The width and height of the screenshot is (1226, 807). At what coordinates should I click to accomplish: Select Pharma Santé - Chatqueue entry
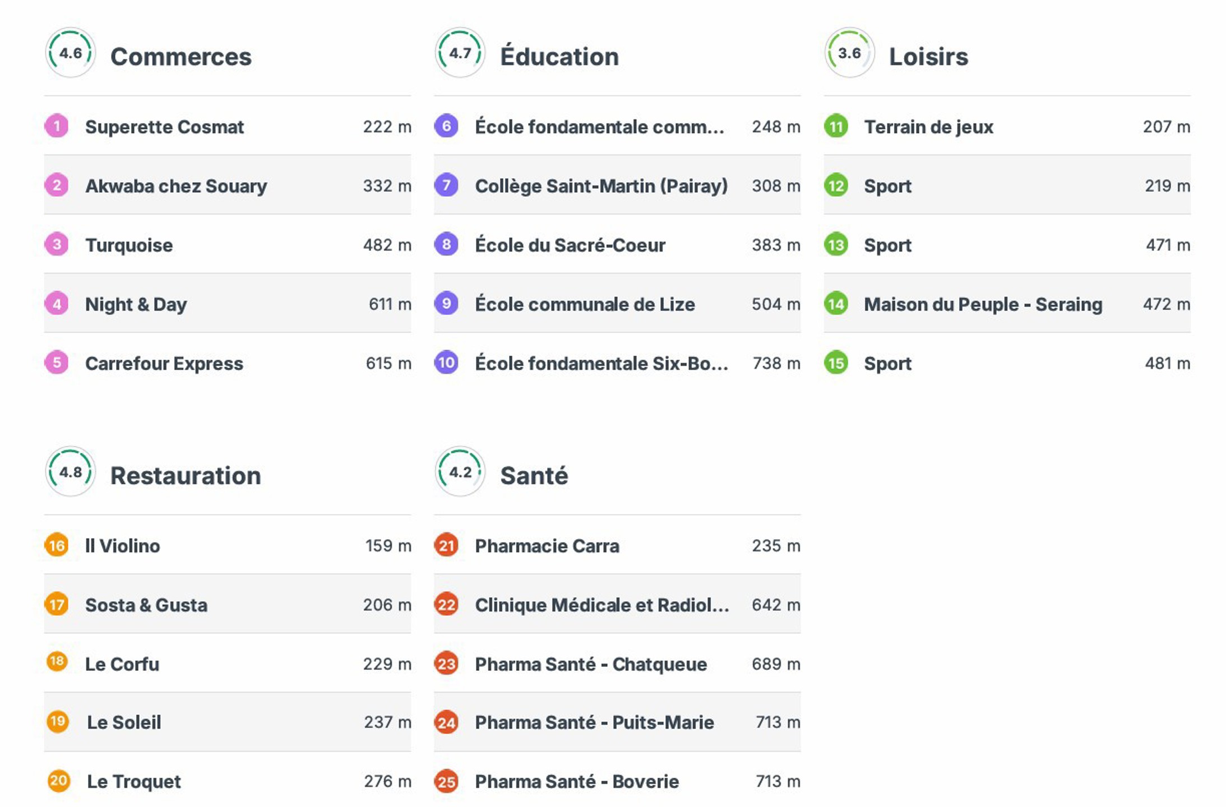(x=591, y=664)
